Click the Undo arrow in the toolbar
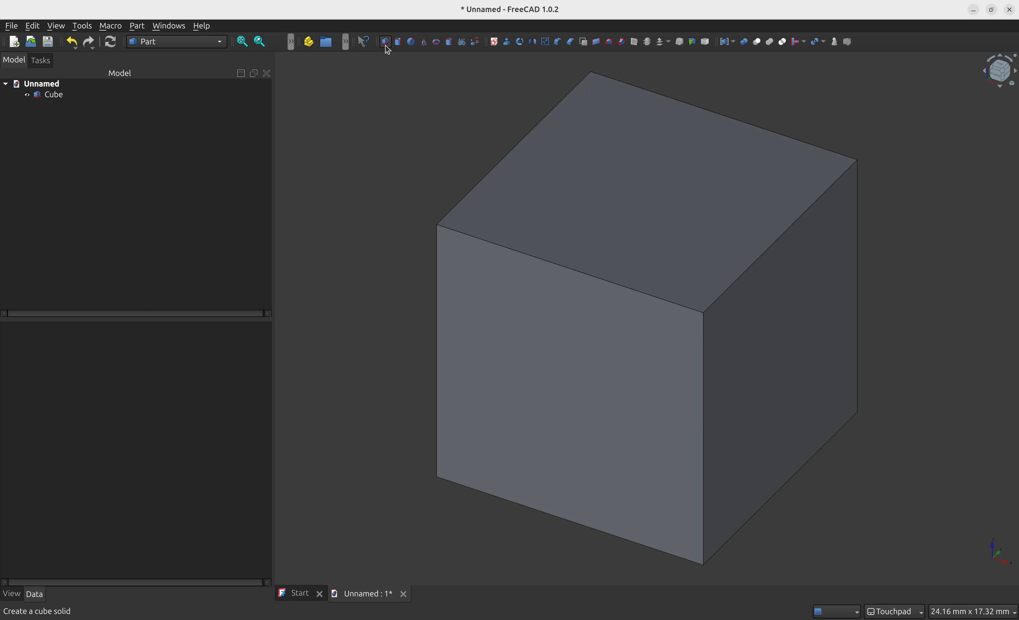 (x=71, y=41)
